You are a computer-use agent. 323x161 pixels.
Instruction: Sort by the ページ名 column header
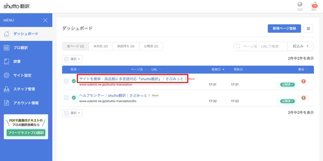[139, 70]
